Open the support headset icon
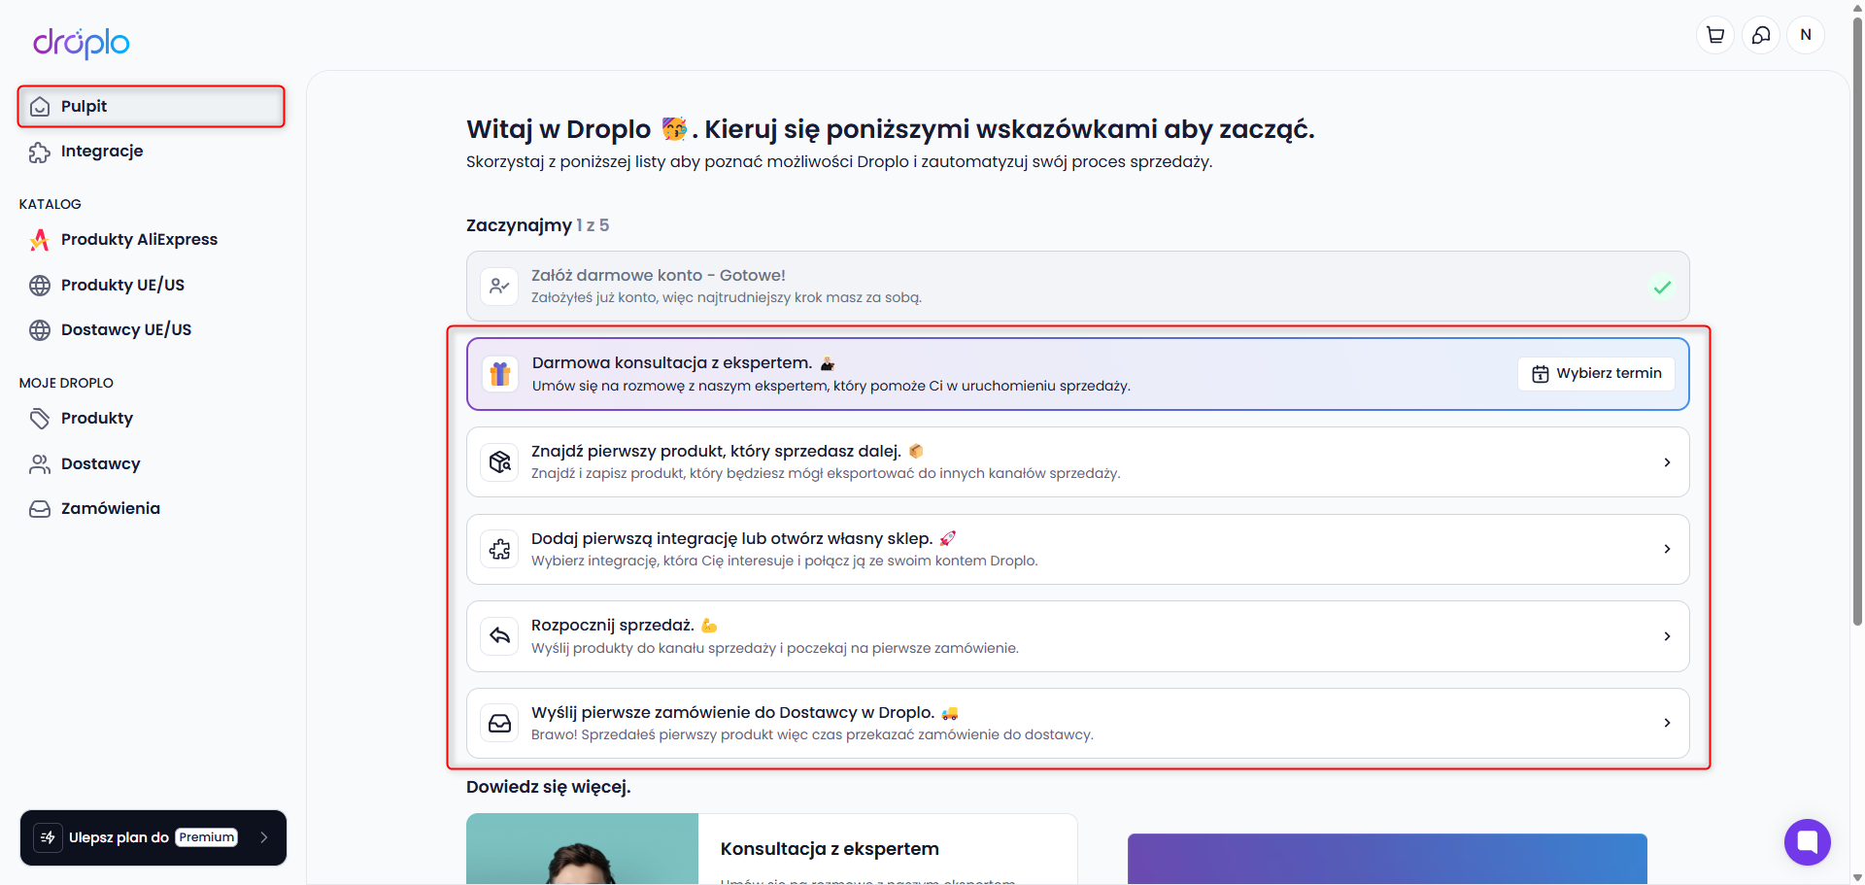 tap(1760, 35)
